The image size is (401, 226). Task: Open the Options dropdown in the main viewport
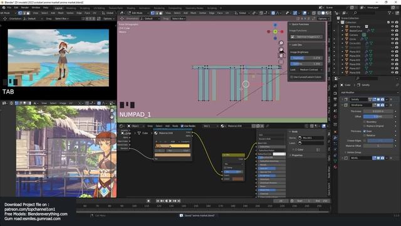tap(323, 18)
